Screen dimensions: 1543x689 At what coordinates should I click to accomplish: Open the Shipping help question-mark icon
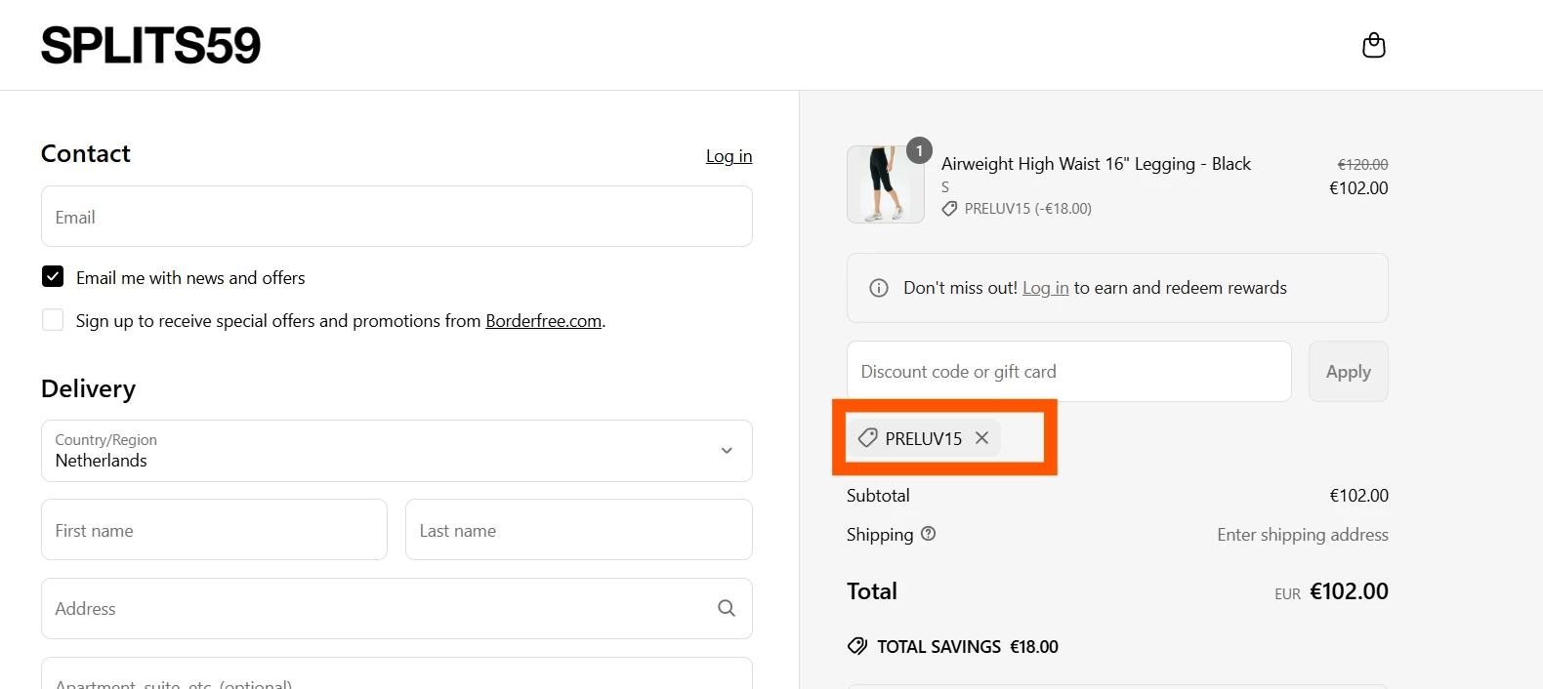pyautogui.click(x=929, y=534)
